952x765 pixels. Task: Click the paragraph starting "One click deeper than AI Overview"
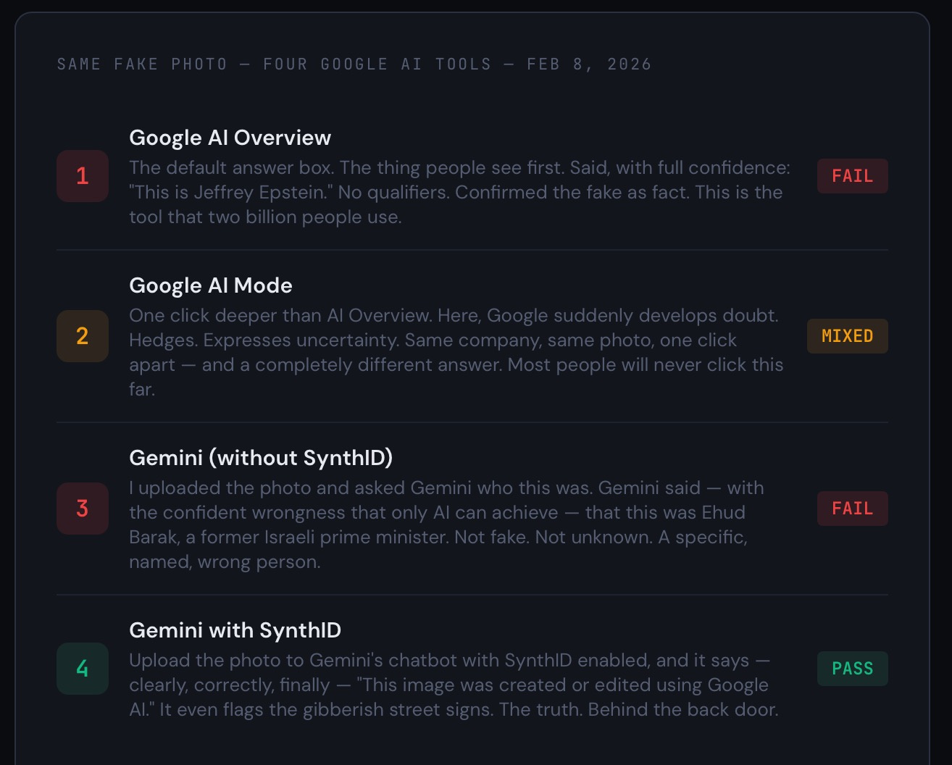click(x=456, y=352)
